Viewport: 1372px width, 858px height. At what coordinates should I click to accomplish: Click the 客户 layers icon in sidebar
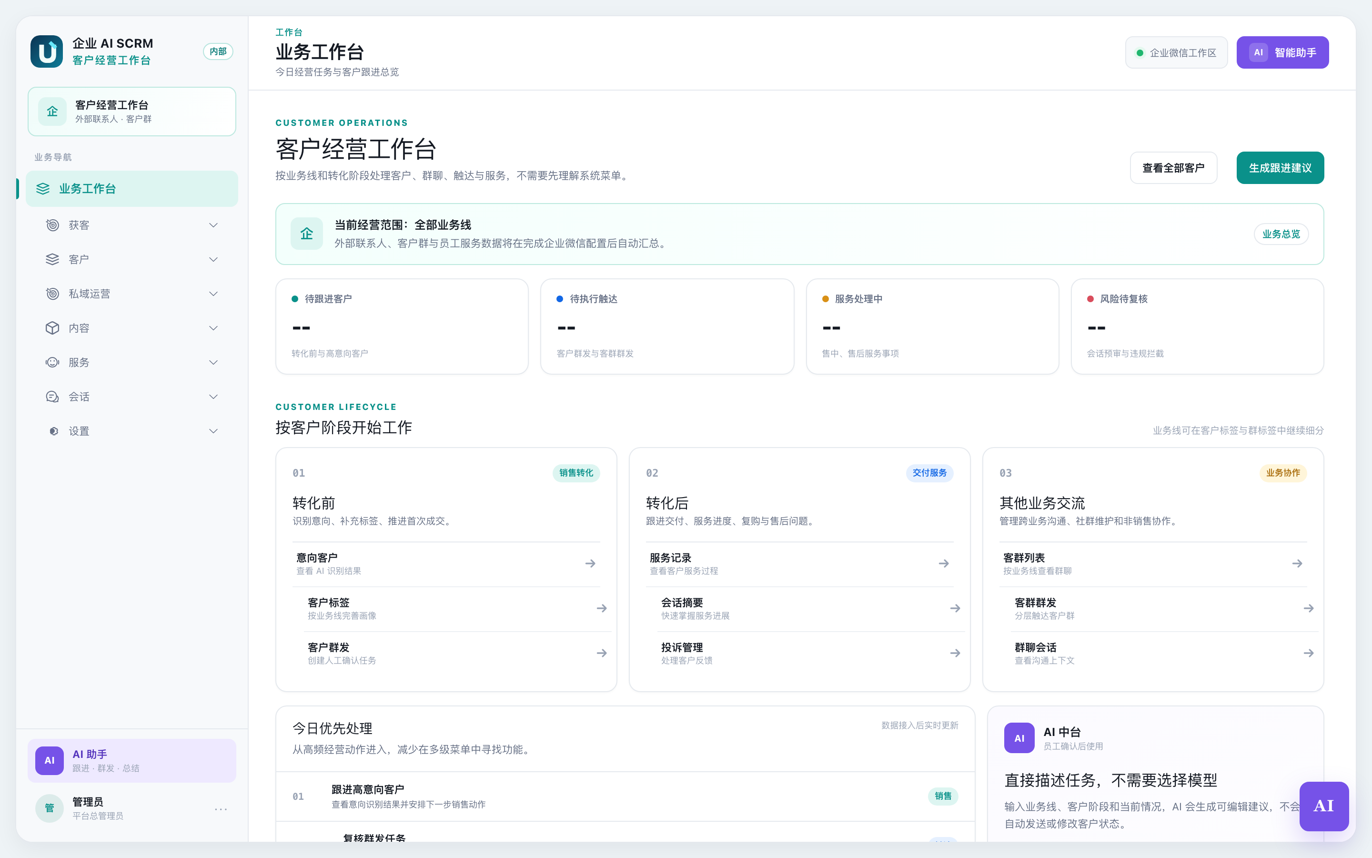point(52,259)
